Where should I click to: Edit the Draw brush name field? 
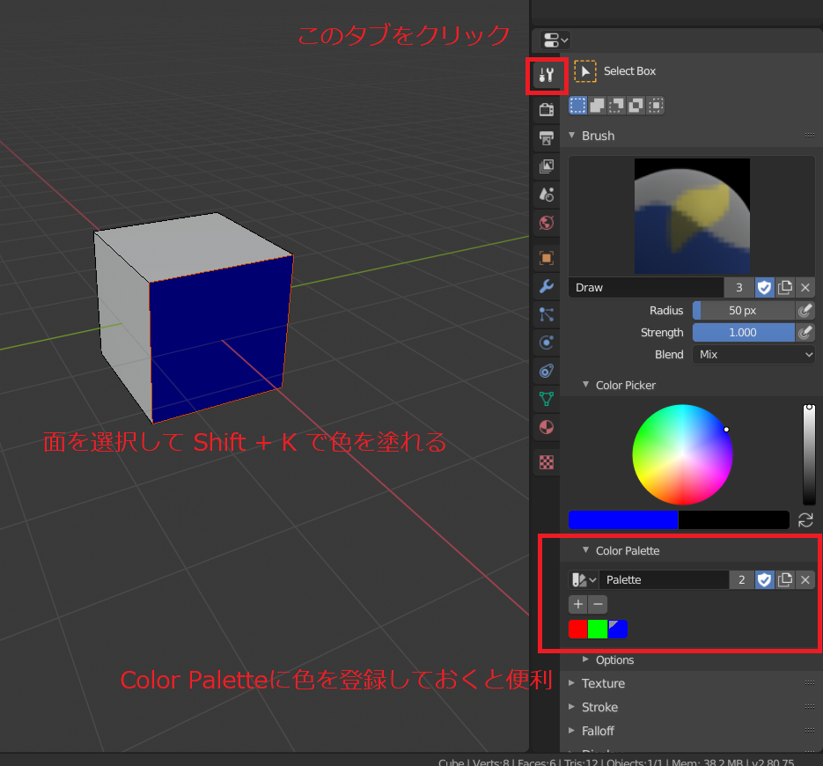[645, 288]
